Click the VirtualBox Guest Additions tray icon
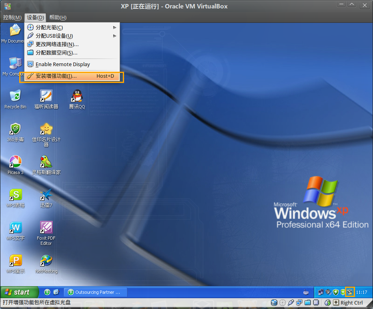 tap(350, 292)
